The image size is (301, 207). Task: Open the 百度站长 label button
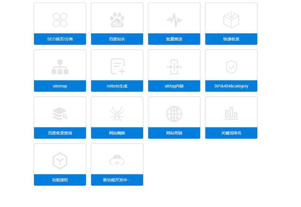[117, 39]
